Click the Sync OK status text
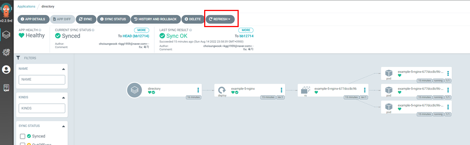The height and width of the screenshot is (145, 470). (177, 36)
